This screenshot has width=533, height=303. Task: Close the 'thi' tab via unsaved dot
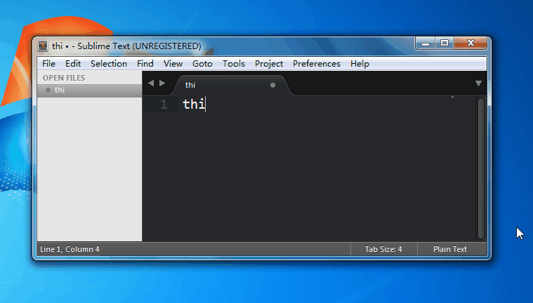tap(272, 86)
